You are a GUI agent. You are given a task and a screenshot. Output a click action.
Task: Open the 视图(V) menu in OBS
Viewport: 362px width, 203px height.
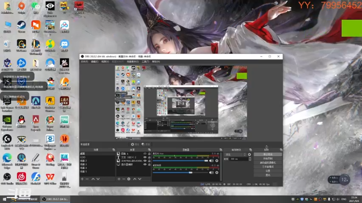pyautogui.click(x=105, y=62)
